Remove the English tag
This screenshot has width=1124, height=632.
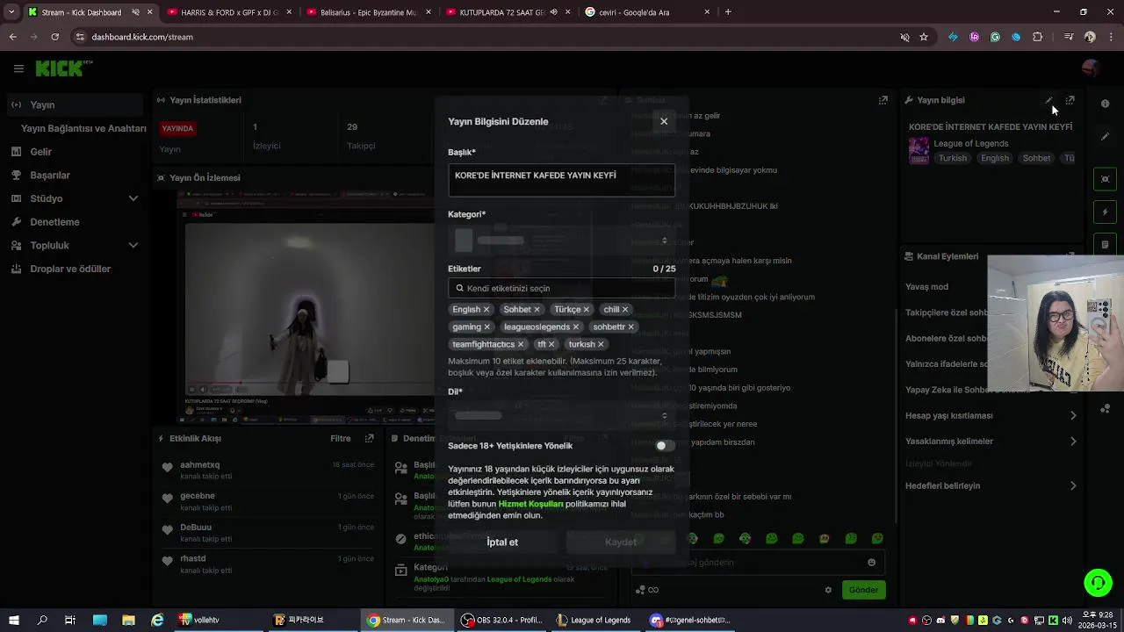(x=486, y=309)
